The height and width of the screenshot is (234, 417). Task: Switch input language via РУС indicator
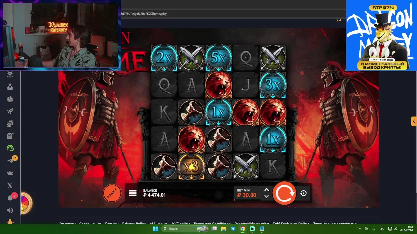(x=381, y=229)
